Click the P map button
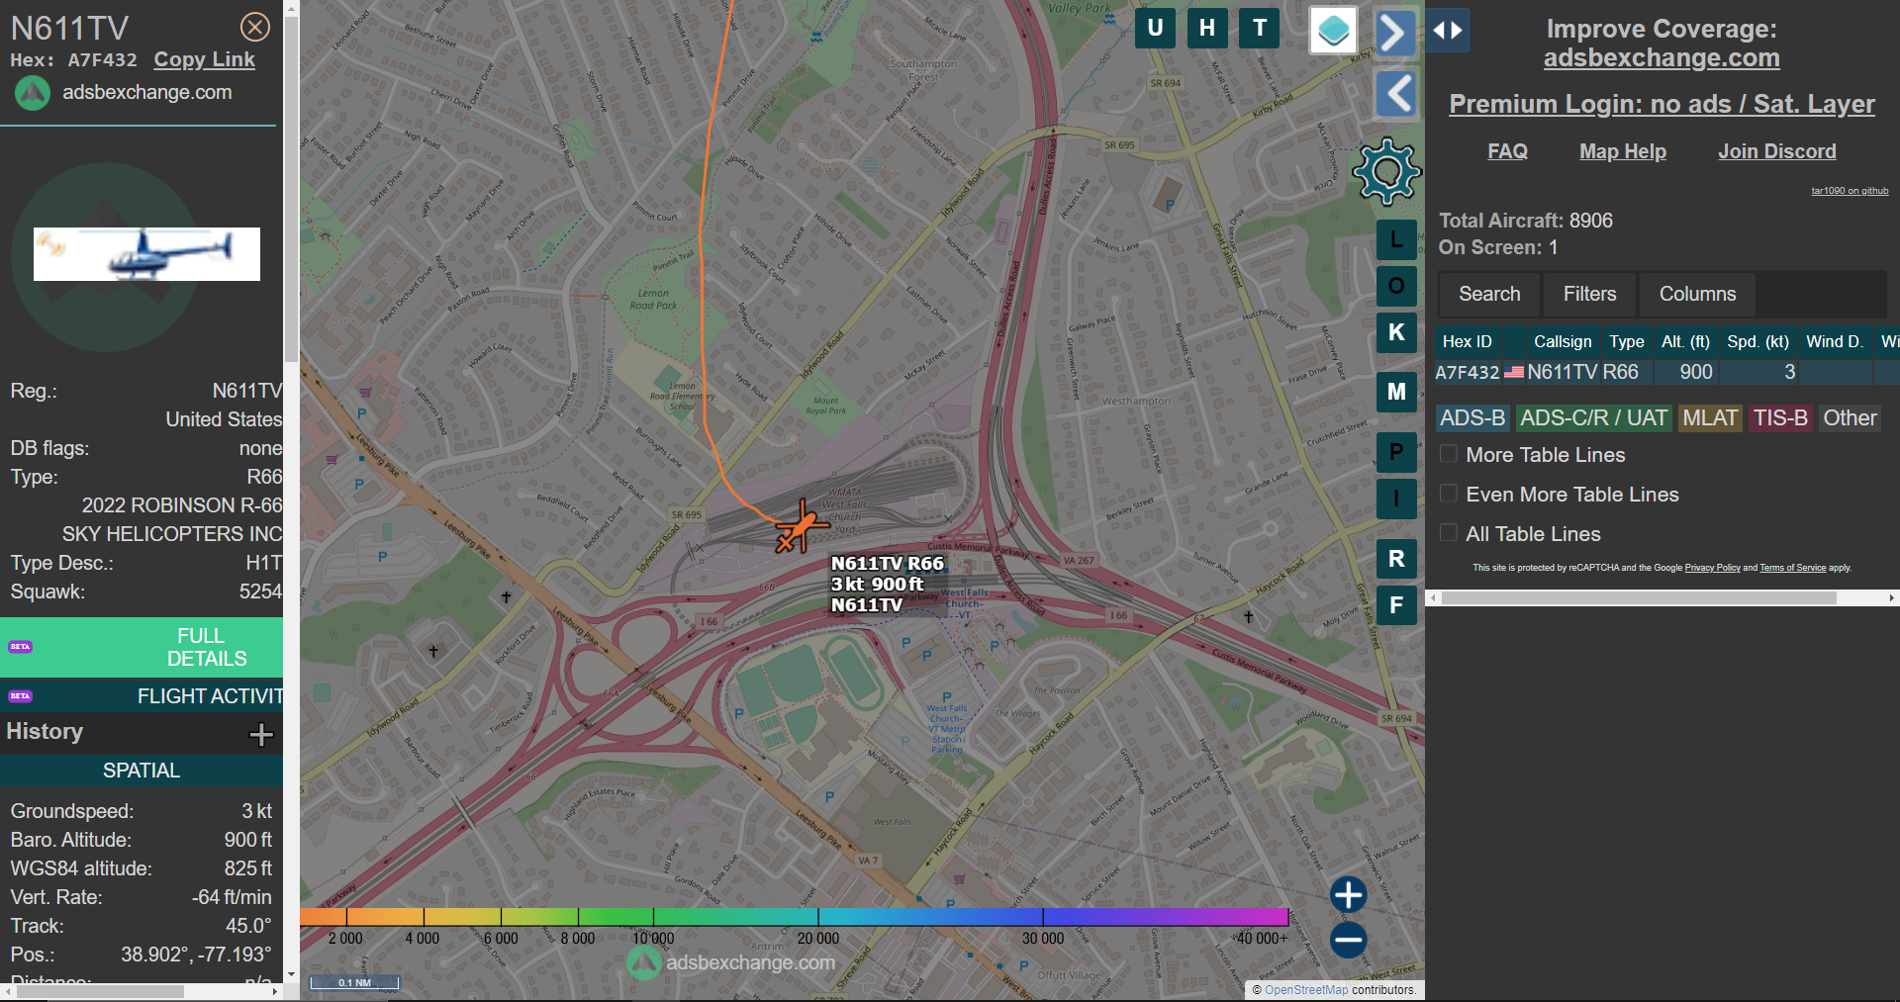Image resolution: width=1900 pixels, height=1002 pixels. point(1396,452)
